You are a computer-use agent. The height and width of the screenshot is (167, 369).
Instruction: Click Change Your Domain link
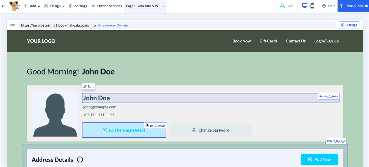[x=113, y=25]
